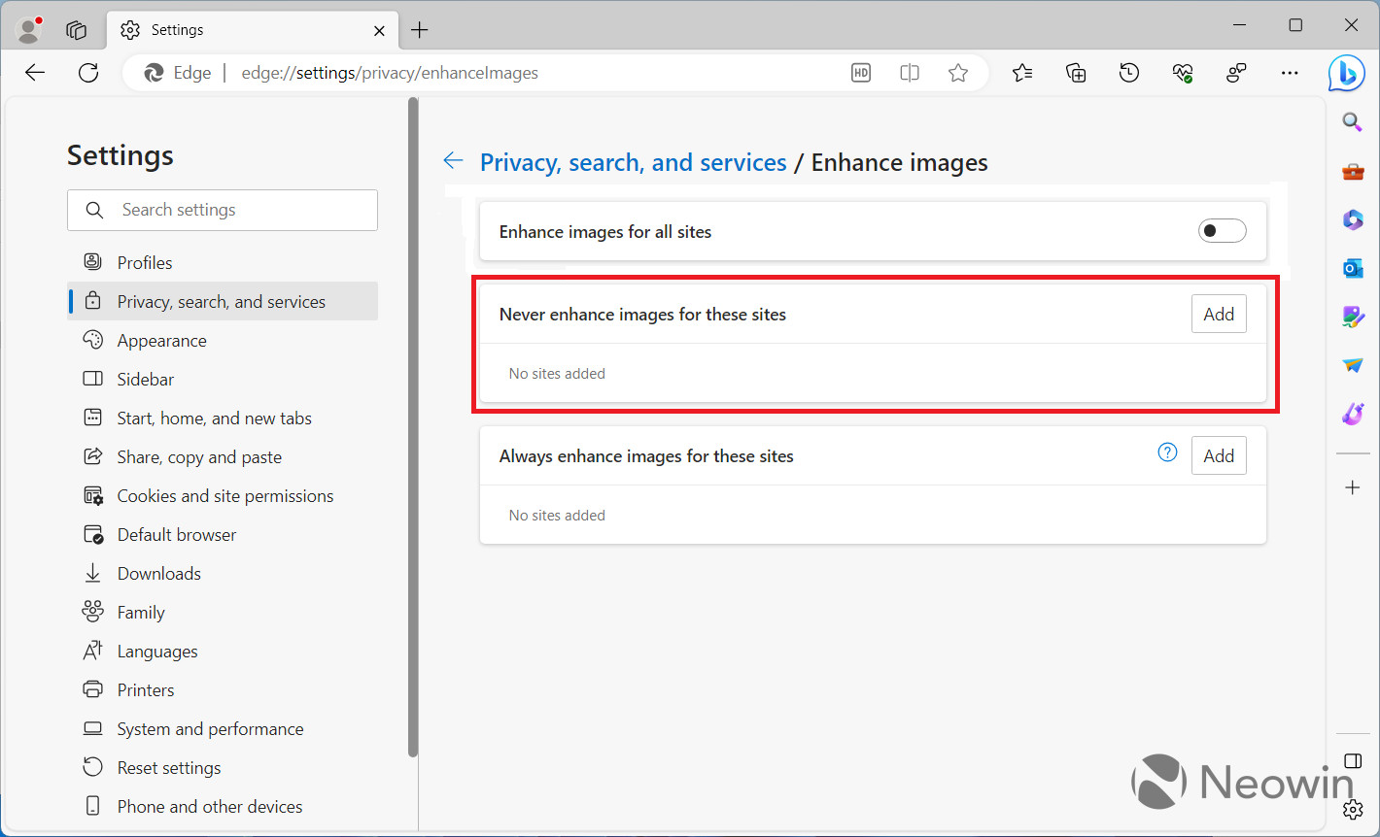Toggle Enhance images for all sites
The width and height of the screenshot is (1380, 837).
1222,230
